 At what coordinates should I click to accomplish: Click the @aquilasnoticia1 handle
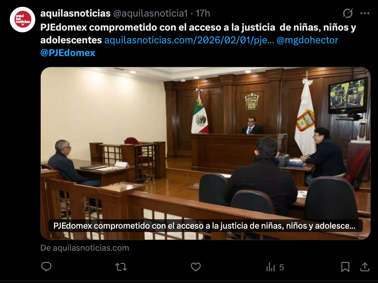point(150,14)
